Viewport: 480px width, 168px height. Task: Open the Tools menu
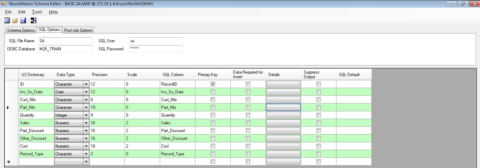(x=37, y=12)
